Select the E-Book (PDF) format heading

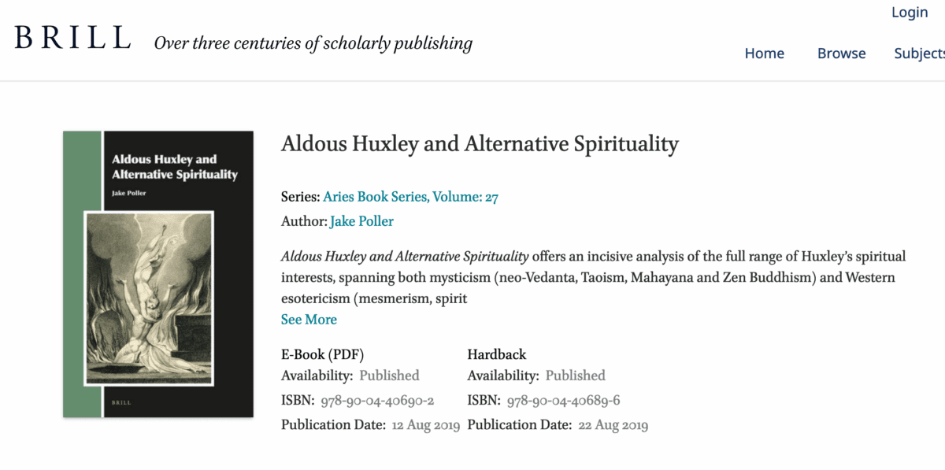tap(322, 354)
